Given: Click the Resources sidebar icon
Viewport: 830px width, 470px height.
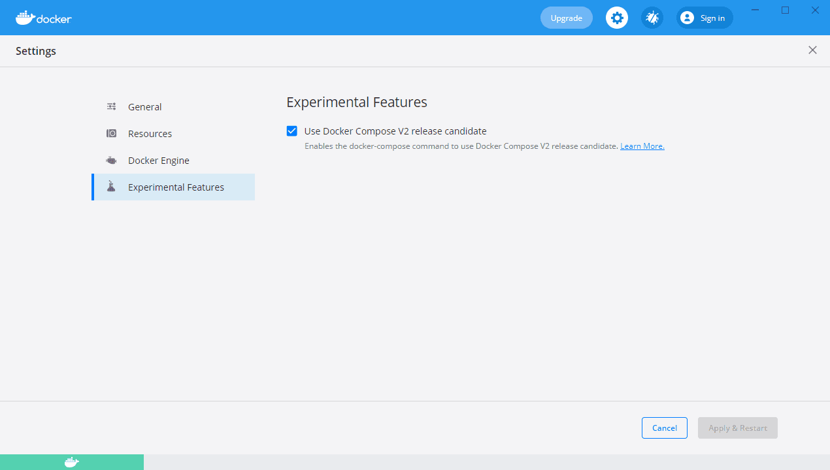Looking at the screenshot, I should [x=111, y=133].
